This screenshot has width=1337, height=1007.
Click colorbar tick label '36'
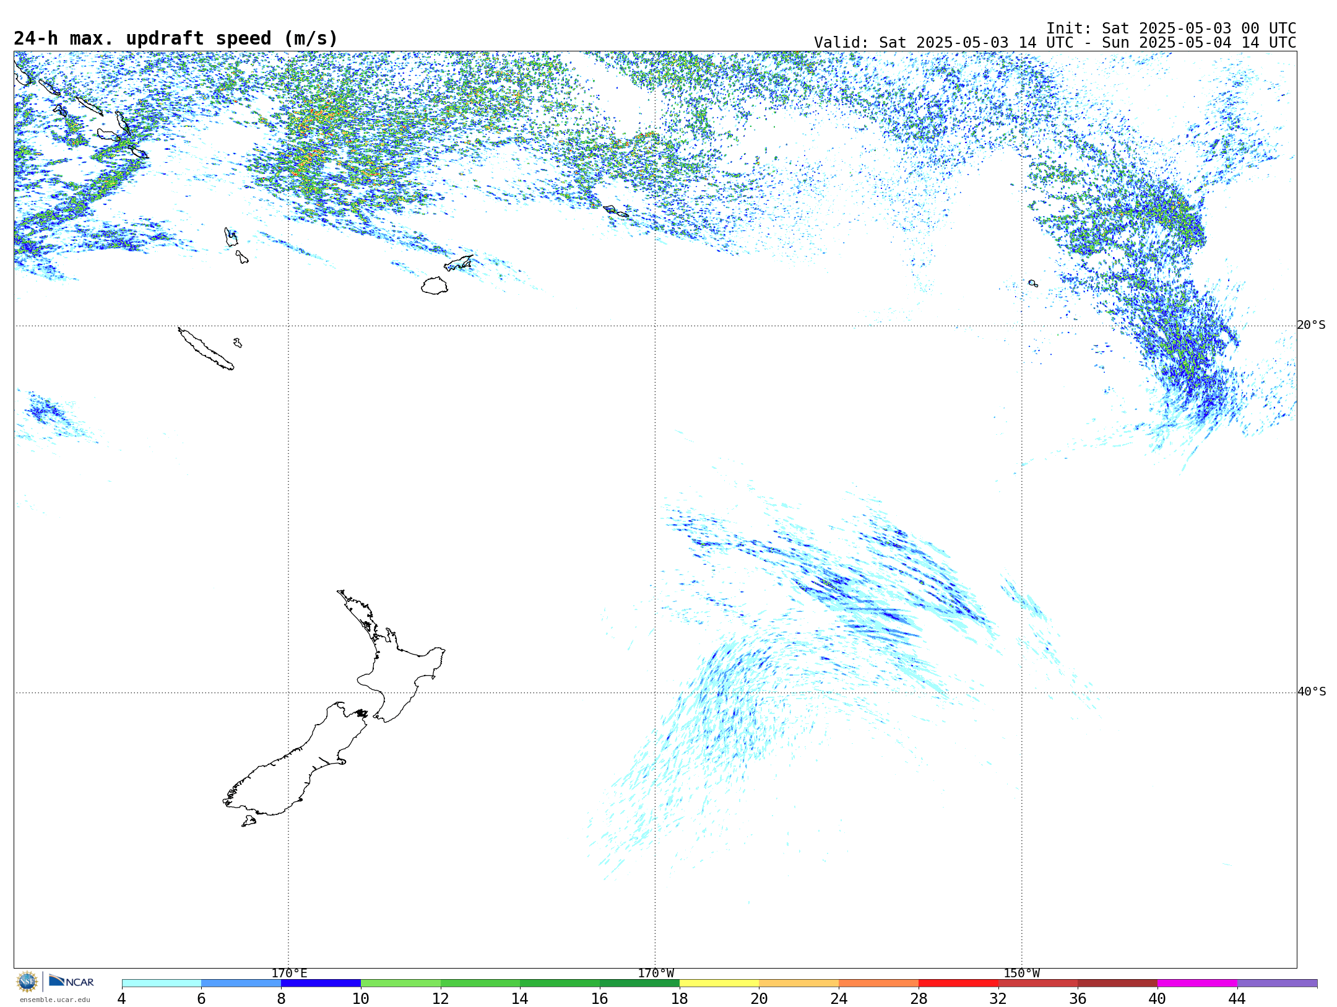(1078, 998)
